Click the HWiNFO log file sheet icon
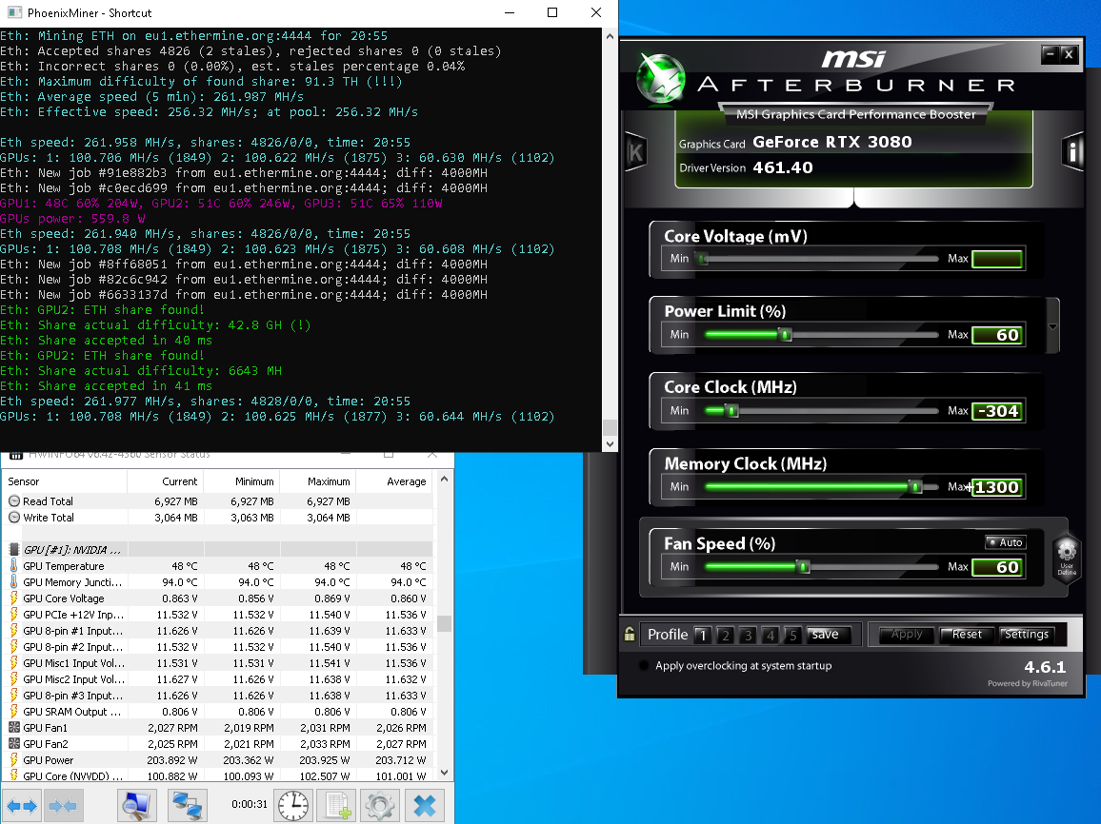Viewport: 1101px width, 824px height. tap(336, 806)
